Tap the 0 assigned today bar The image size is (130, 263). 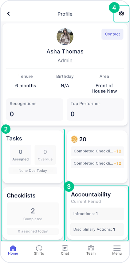33,231
